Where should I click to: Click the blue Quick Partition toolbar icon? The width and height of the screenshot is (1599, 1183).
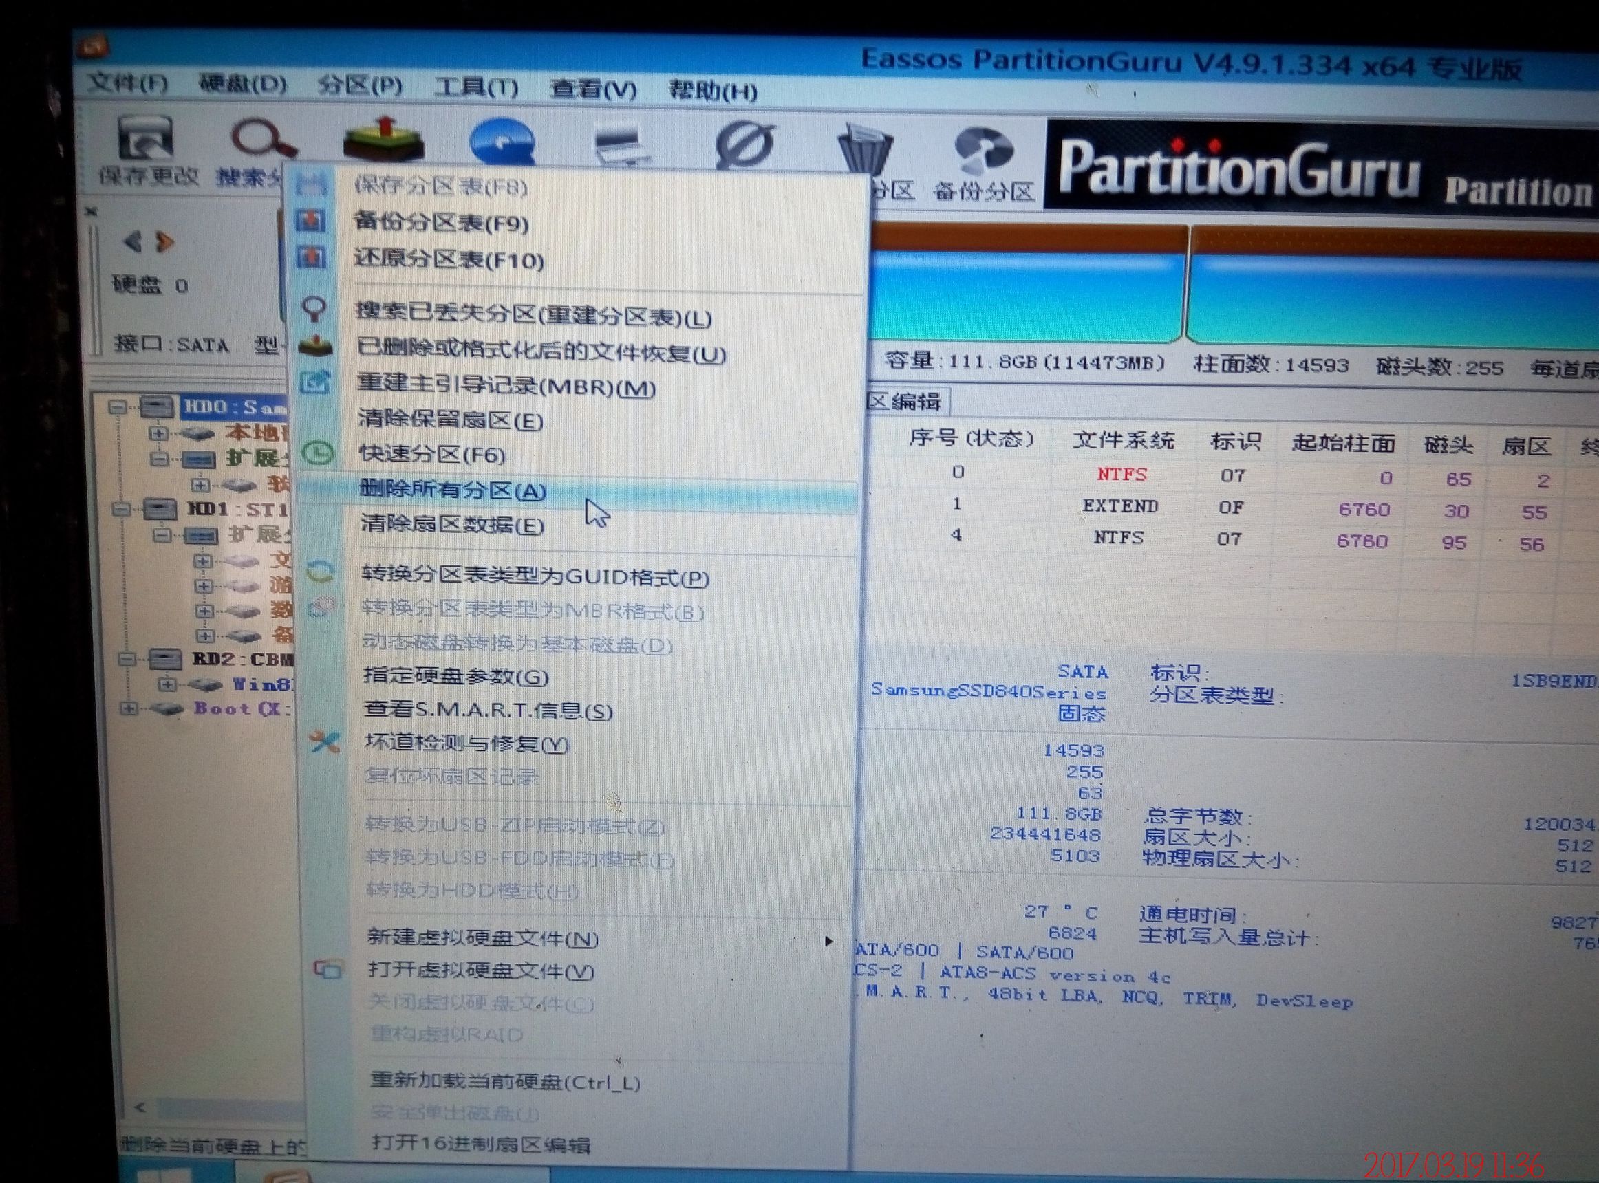click(x=502, y=142)
